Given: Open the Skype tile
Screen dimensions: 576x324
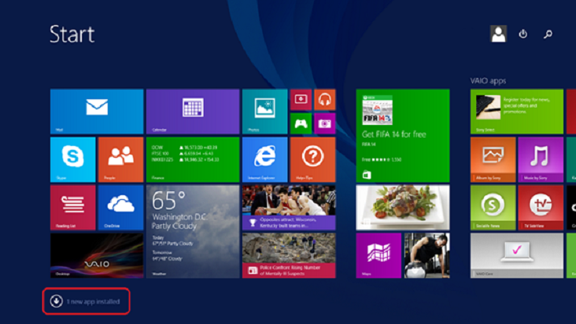Looking at the screenshot, I should tap(73, 159).
